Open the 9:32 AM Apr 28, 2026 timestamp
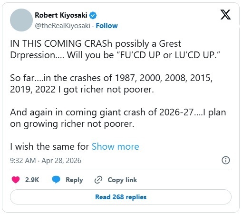Viewport: 242px width, 215px height. [x=46, y=161]
